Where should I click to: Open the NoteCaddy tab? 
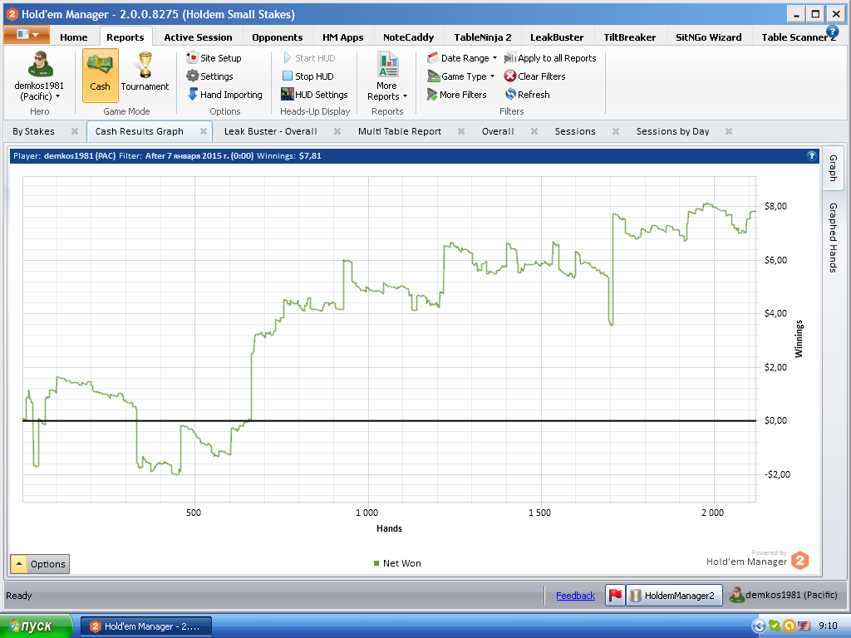pyautogui.click(x=409, y=37)
